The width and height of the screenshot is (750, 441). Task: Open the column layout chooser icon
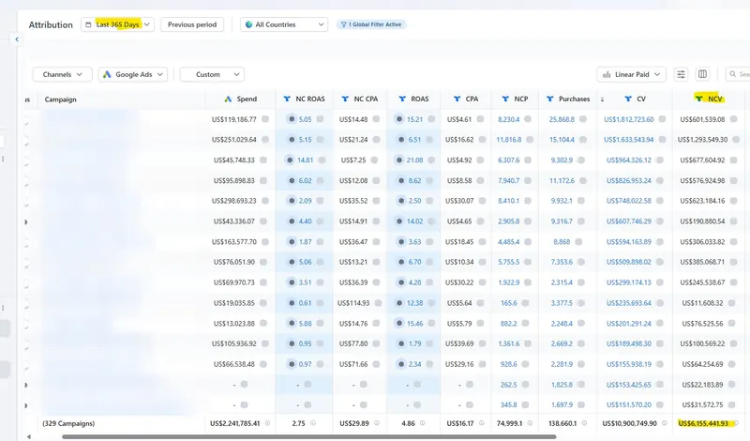point(702,74)
